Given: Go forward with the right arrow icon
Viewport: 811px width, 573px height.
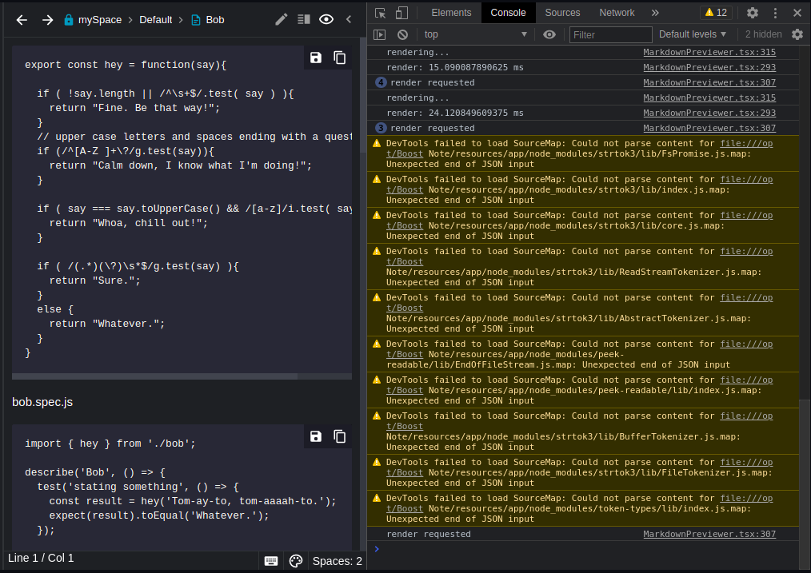Looking at the screenshot, I should click(47, 20).
